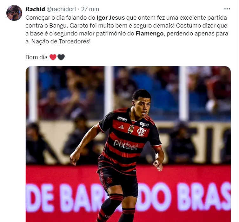239x222 pixels.
Task: Click the red heart emoji
Action: 53,57
